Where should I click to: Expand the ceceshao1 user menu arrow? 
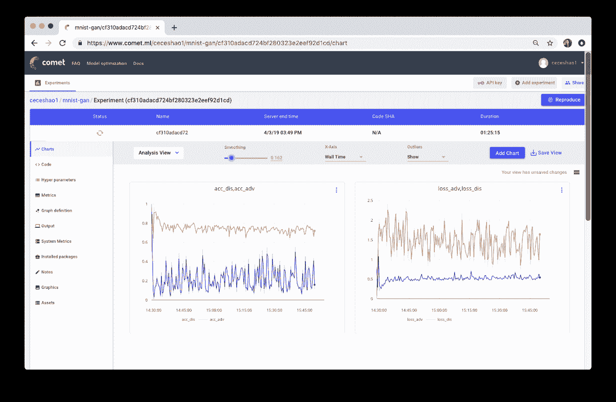(582, 63)
